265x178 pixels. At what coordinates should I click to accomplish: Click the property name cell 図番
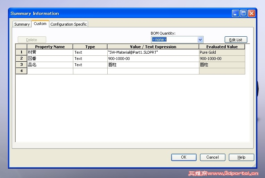[50, 59]
